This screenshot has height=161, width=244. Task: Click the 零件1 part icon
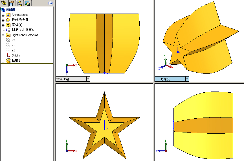[3, 10]
